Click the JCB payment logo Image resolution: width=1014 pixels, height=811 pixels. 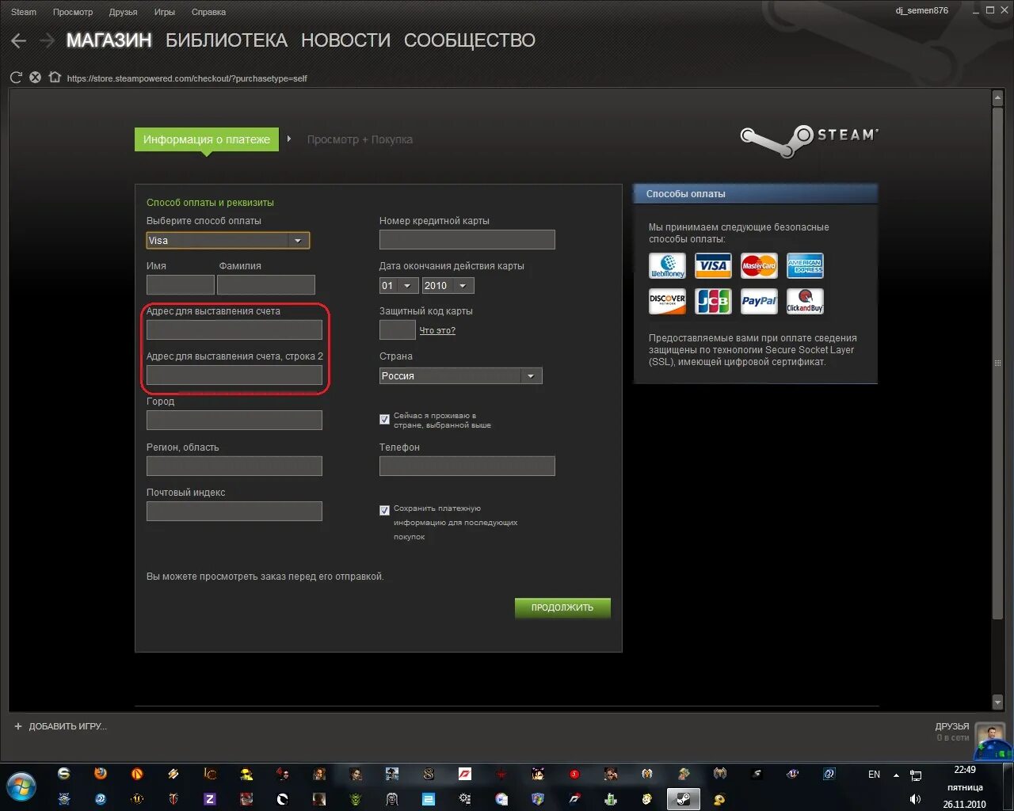(713, 301)
